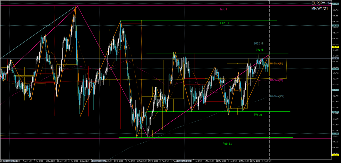Click the 26 Mar 04:00 time label
Viewport: 341px width, 163px height.
pos(267,161)
